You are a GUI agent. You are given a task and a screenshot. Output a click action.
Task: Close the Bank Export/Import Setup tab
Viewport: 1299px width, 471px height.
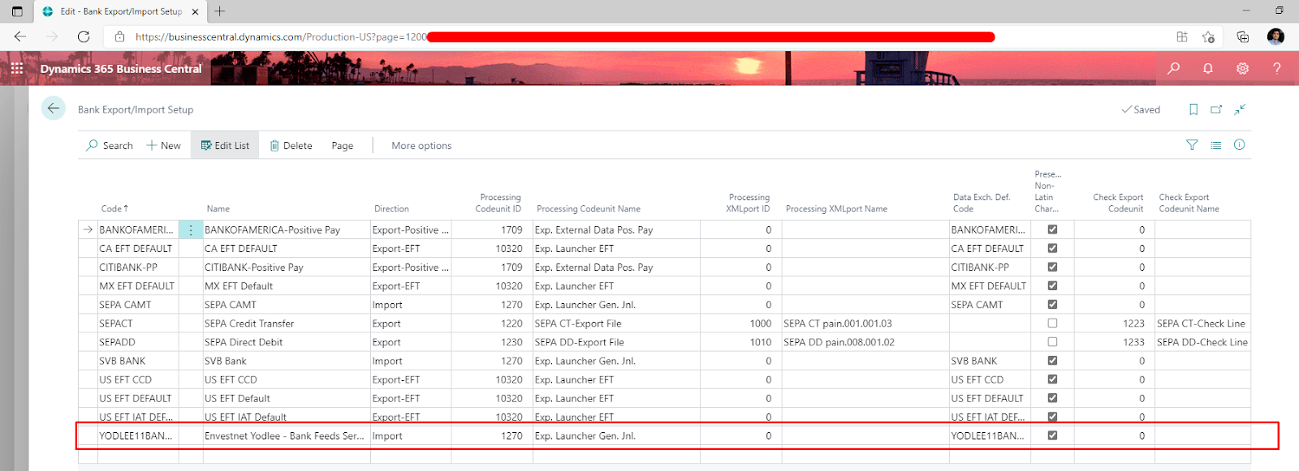point(195,11)
